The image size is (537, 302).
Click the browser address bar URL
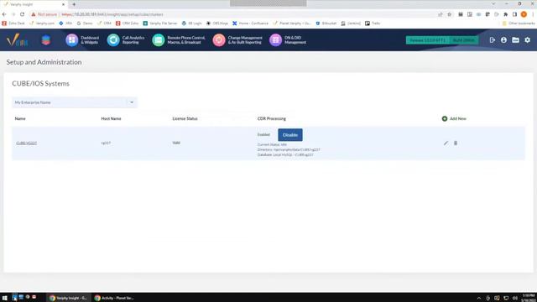pyautogui.click(x=112, y=14)
